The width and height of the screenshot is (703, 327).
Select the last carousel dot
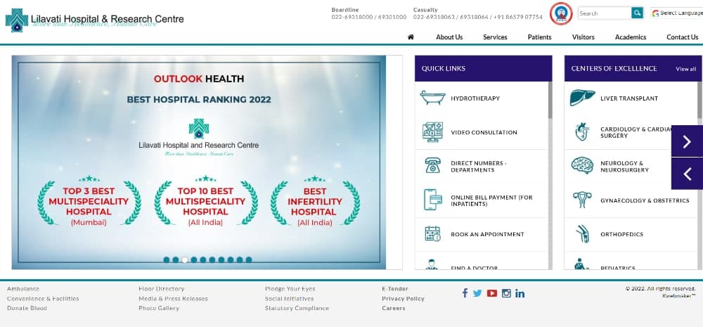(249, 259)
